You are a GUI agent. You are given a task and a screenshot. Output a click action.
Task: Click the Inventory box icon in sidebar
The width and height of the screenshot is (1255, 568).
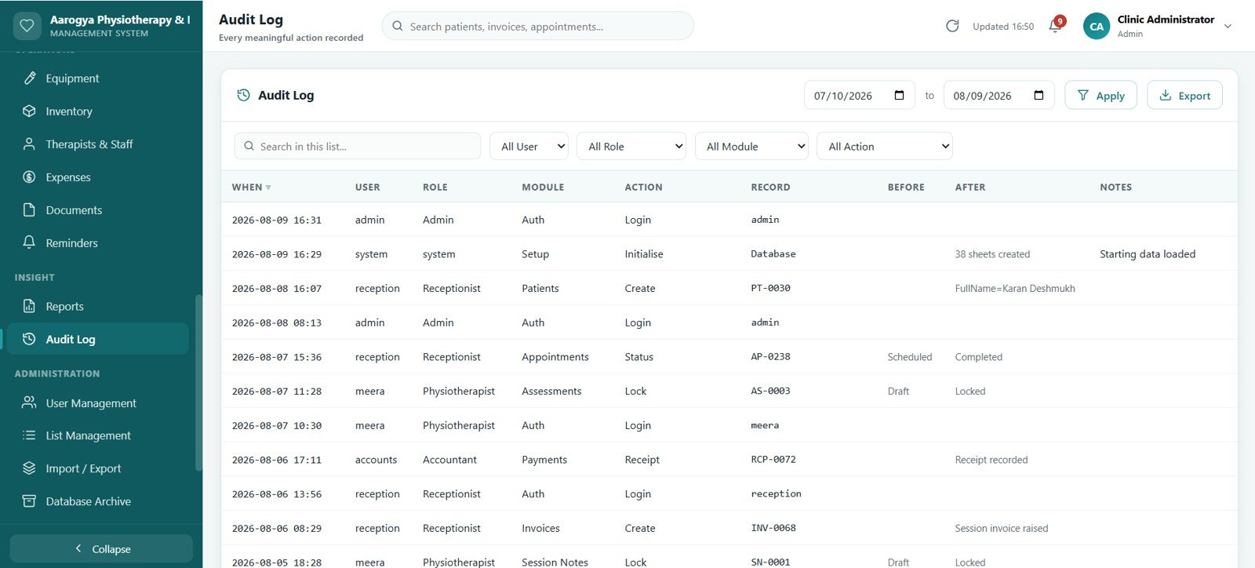pos(29,111)
